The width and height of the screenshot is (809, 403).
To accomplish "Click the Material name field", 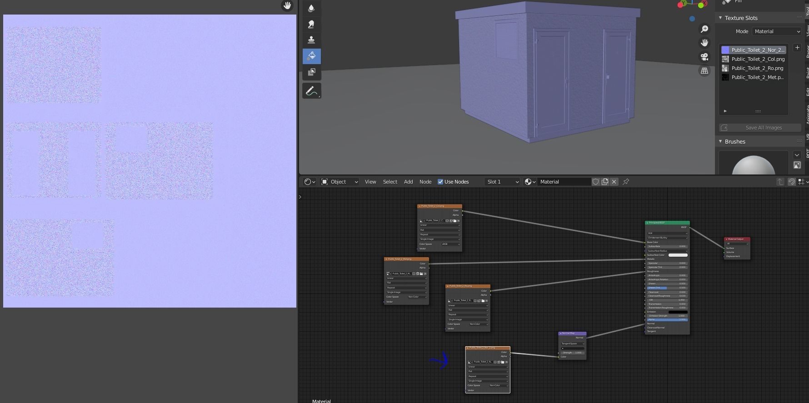I will click(564, 182).
